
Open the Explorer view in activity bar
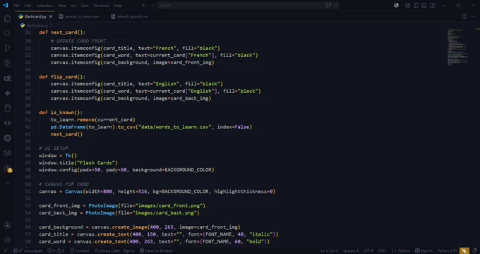coord(7,18)
